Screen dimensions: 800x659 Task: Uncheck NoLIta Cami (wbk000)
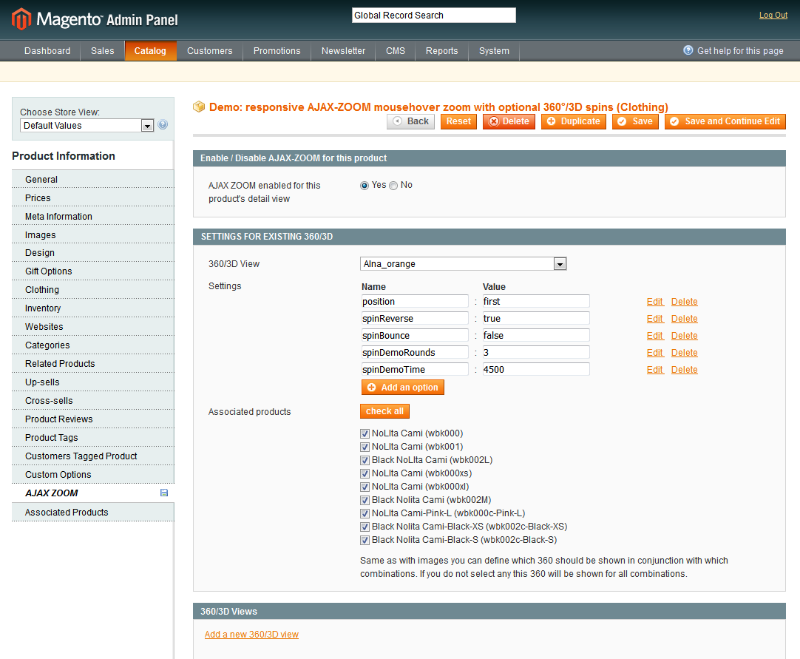[365, 433]
